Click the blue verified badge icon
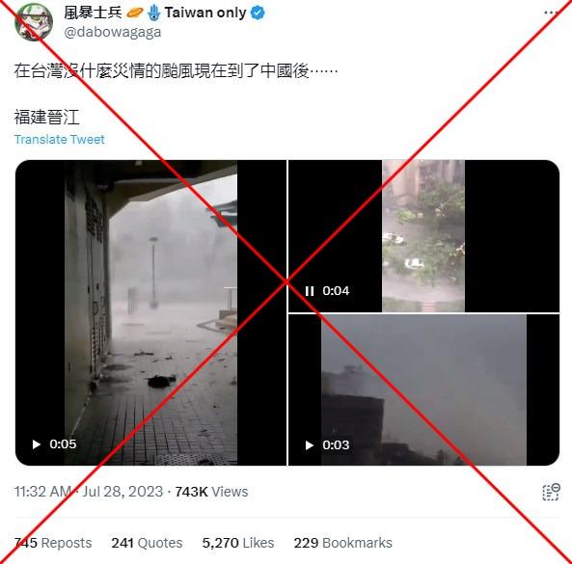The image size is (572, 564). tap(258, 13)
